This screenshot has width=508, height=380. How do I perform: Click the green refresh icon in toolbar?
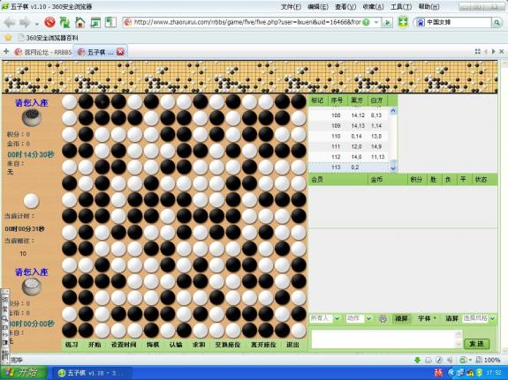pos(64,22)
